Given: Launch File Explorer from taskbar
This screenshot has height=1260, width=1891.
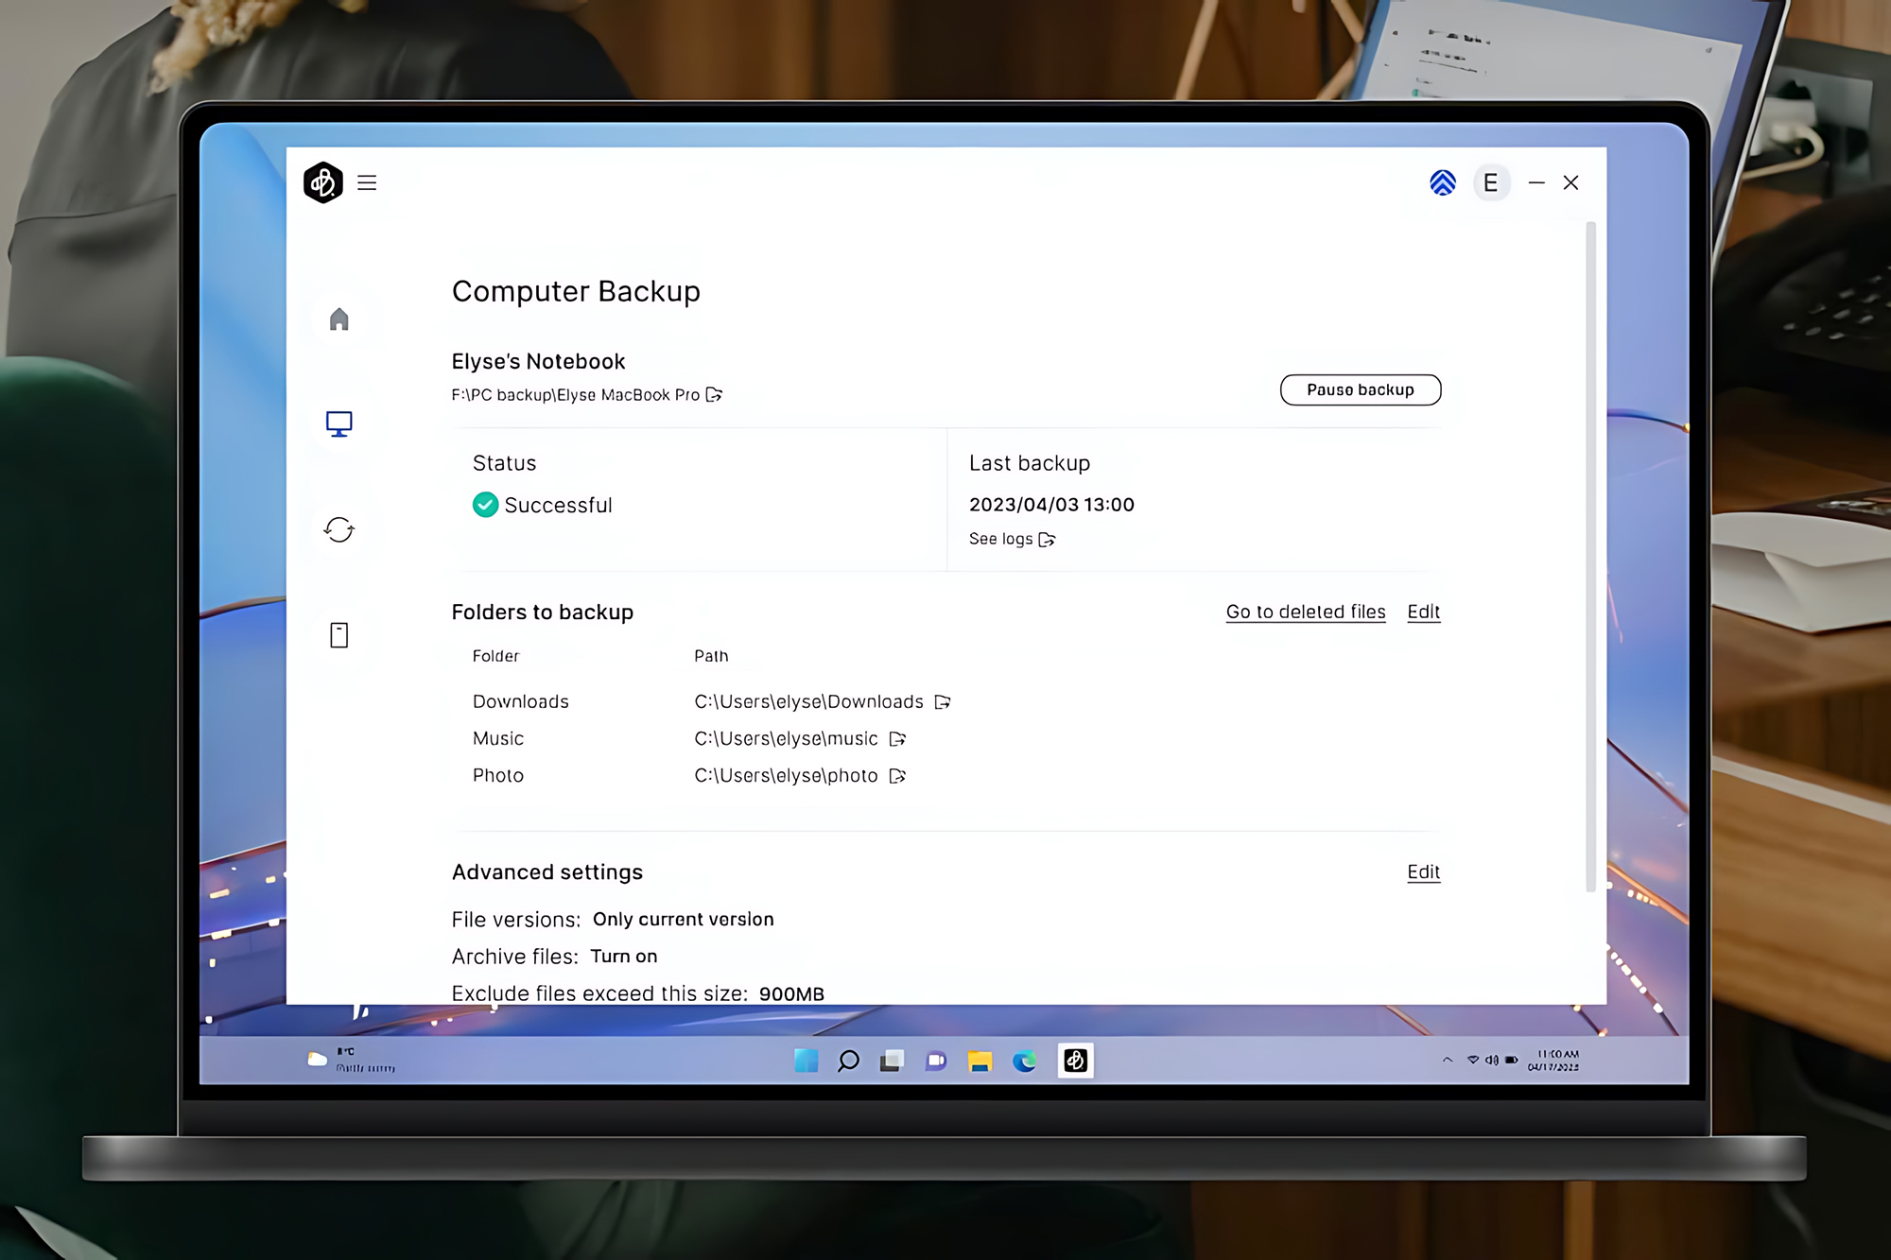Looking at the screenshot, I should [980, 1061].
